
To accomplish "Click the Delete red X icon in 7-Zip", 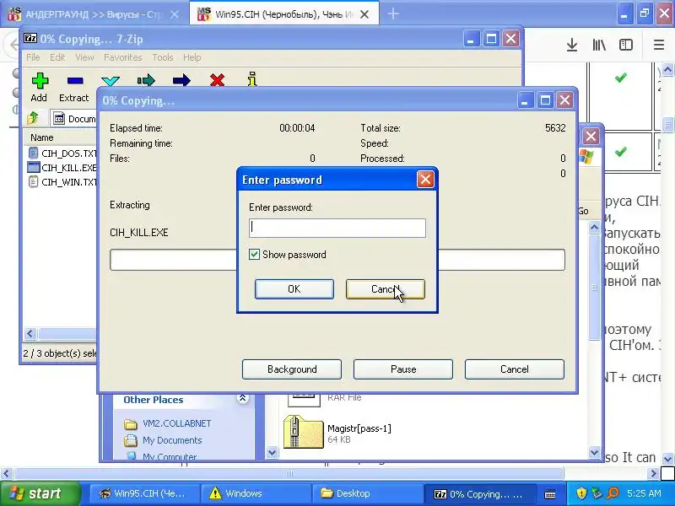I will [217, 80].
